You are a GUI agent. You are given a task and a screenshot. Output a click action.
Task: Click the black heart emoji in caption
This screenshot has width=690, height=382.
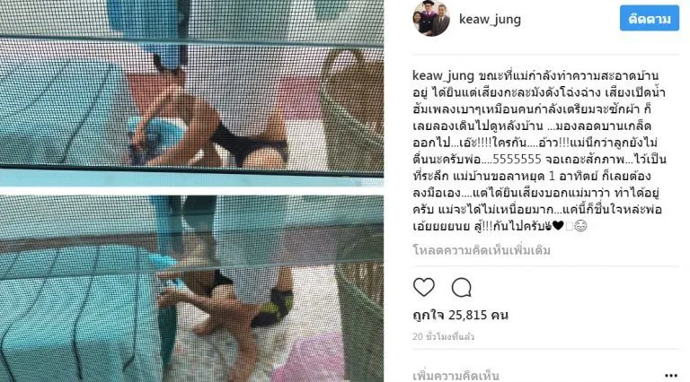[x=558, y=226]
